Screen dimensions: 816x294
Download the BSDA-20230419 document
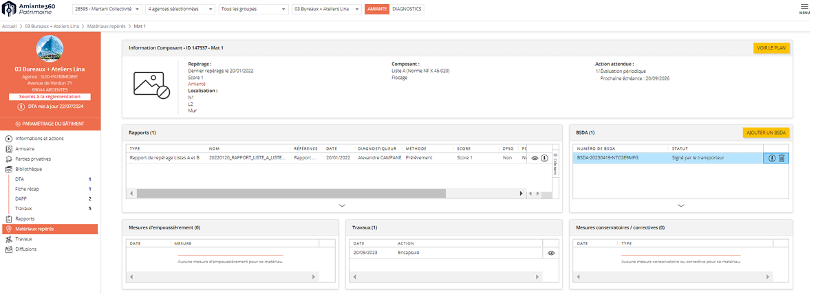(772, 158)
